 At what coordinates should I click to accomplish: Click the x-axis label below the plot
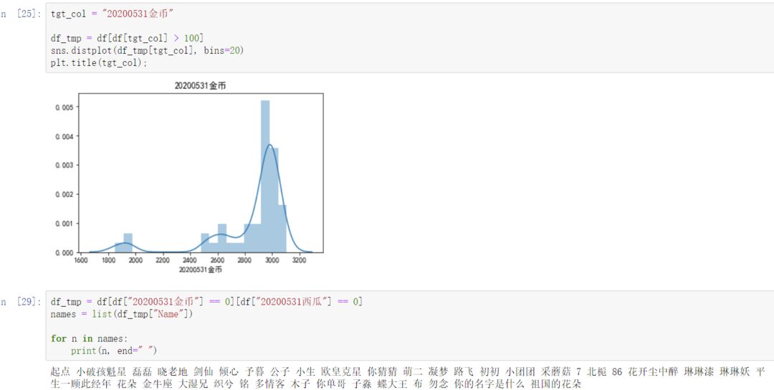[x=200, y=270]
